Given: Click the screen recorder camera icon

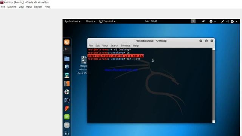Looking at the screenshot, I should (203, 21).
